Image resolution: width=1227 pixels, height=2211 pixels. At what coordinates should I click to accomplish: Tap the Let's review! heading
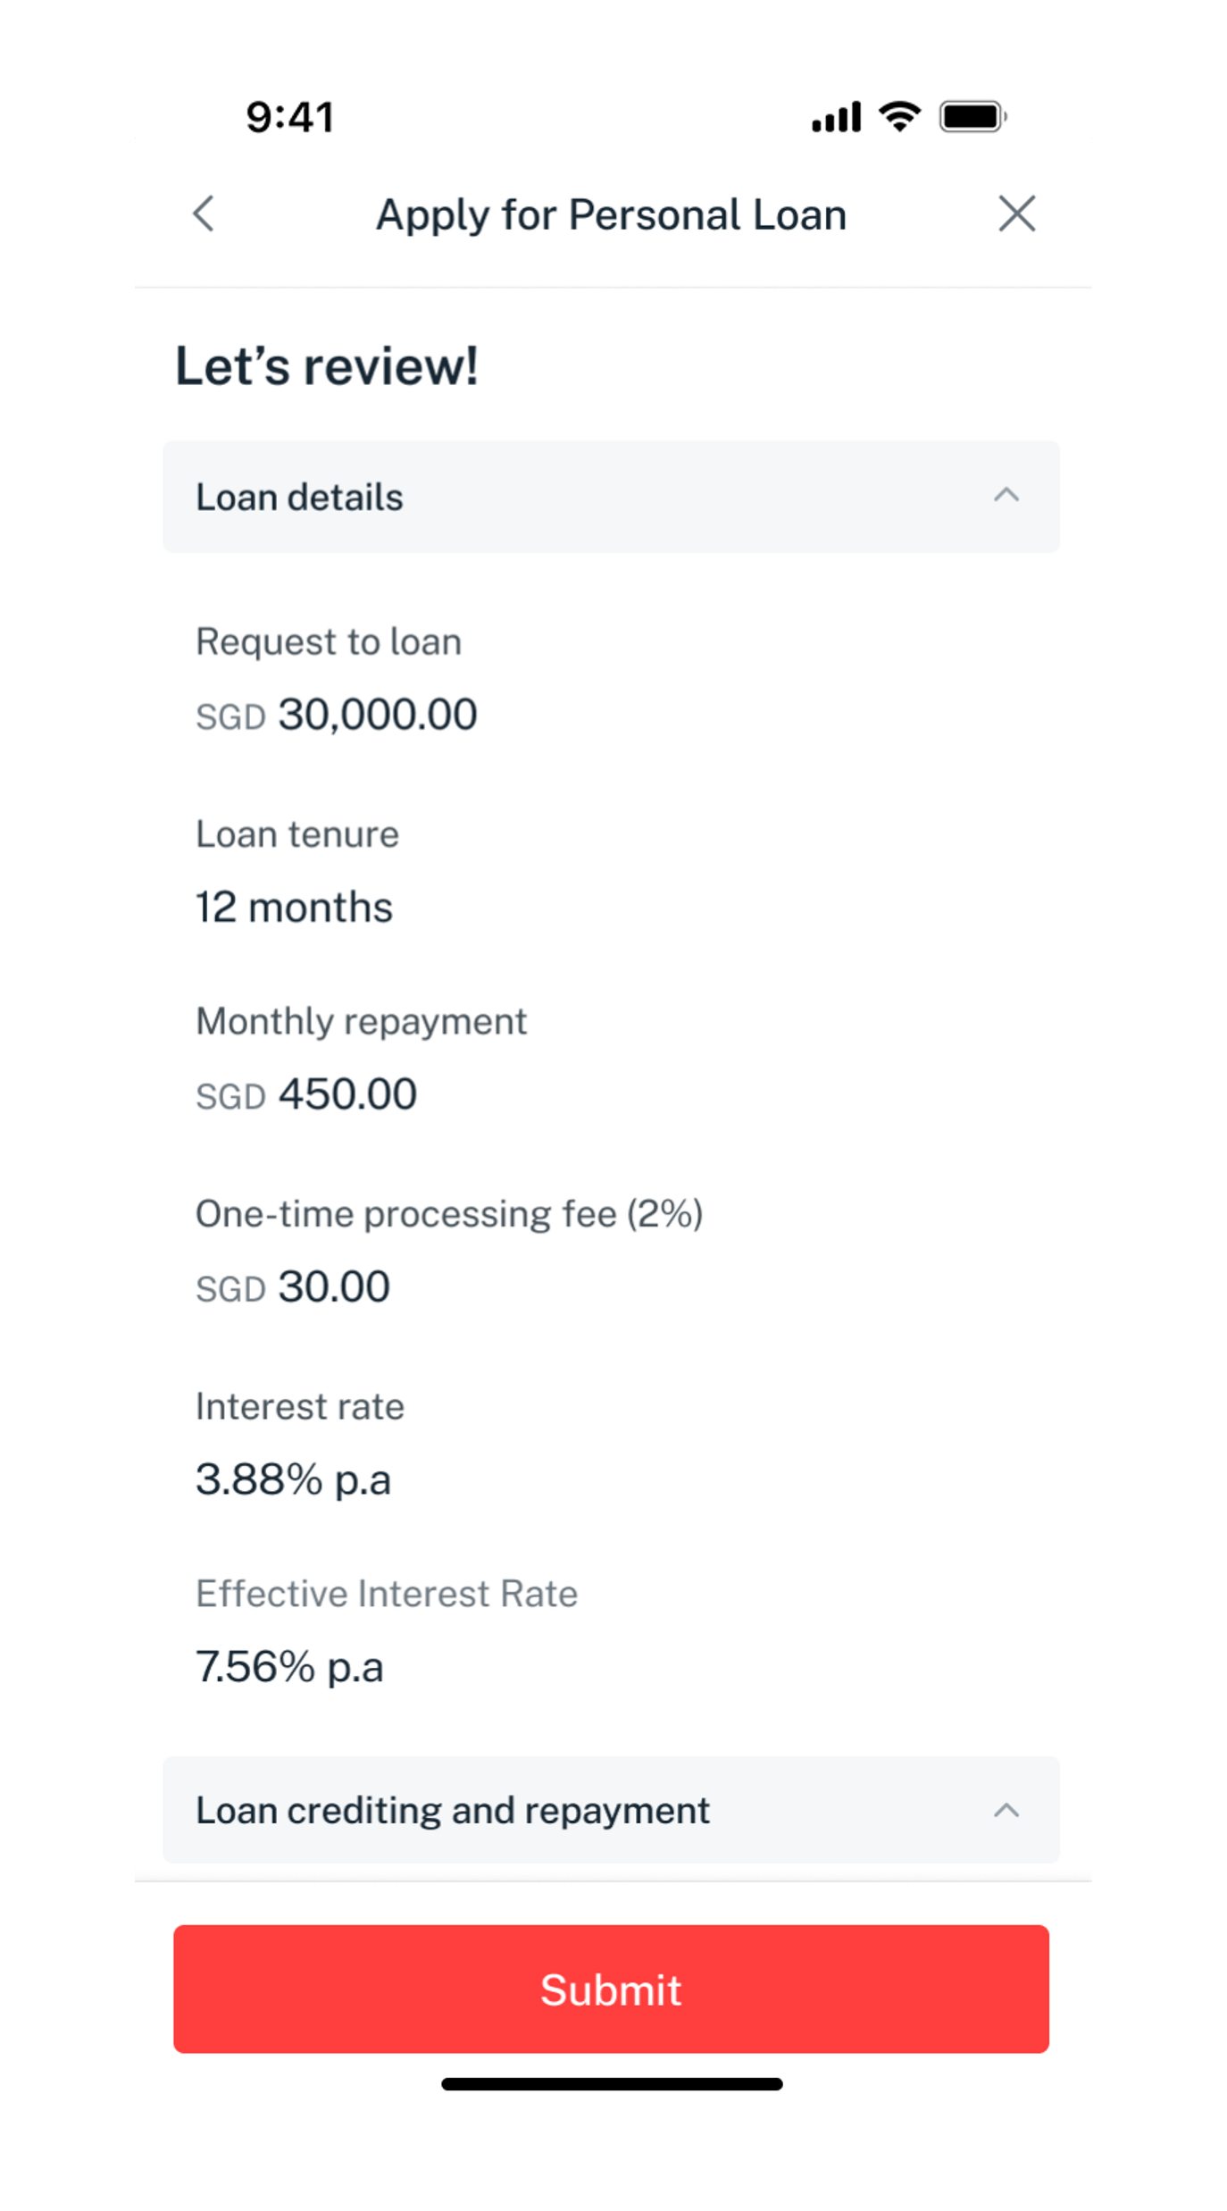[x=327, y=366]
